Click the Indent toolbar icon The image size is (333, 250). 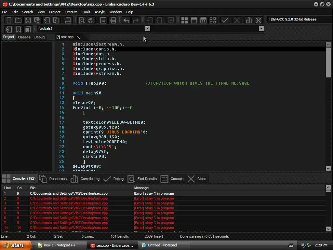coord(149,21)
